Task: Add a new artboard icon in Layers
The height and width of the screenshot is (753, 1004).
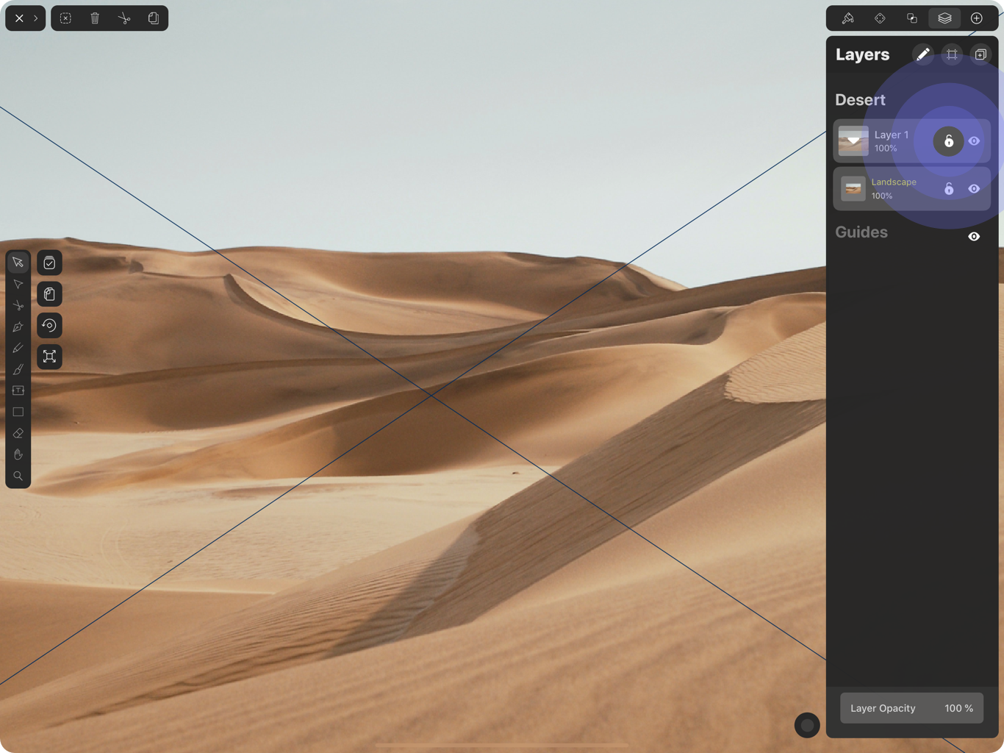Action: 952,54
